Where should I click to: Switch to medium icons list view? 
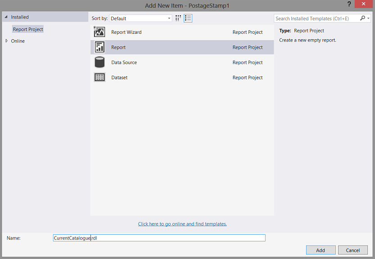[x=188, y=18]
